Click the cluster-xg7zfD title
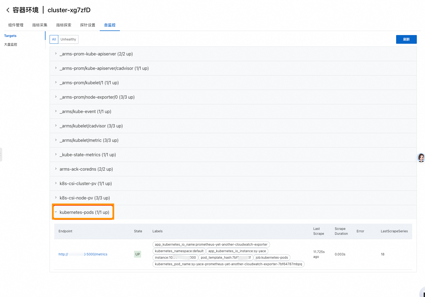The image size is (425, 297). coord(69,10)
